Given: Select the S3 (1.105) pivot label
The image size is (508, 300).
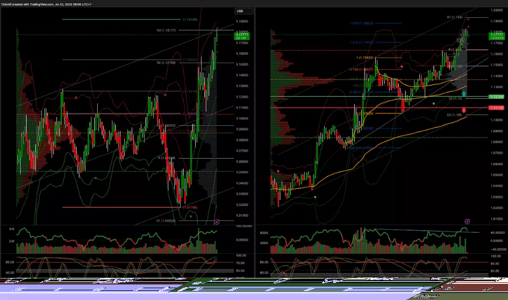Looking at the screenshot, I should 455,115.
